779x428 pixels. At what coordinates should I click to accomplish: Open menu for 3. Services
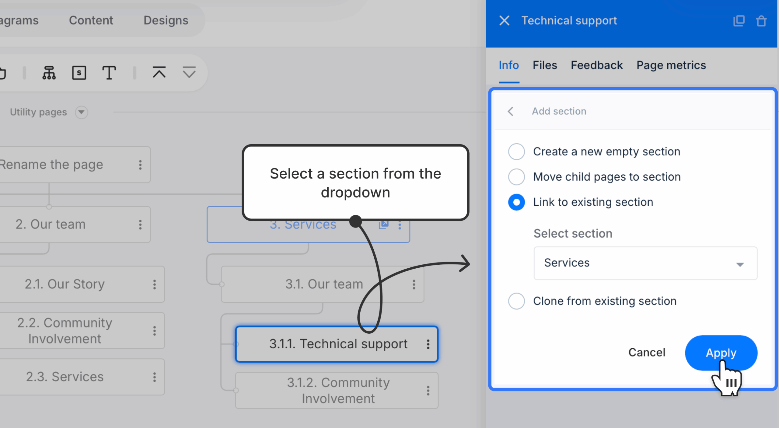(x=400, y=225)
